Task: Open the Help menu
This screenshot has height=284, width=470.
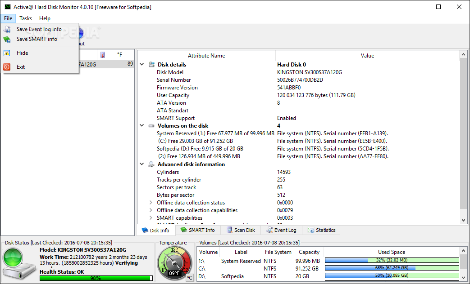Action: 45,18
